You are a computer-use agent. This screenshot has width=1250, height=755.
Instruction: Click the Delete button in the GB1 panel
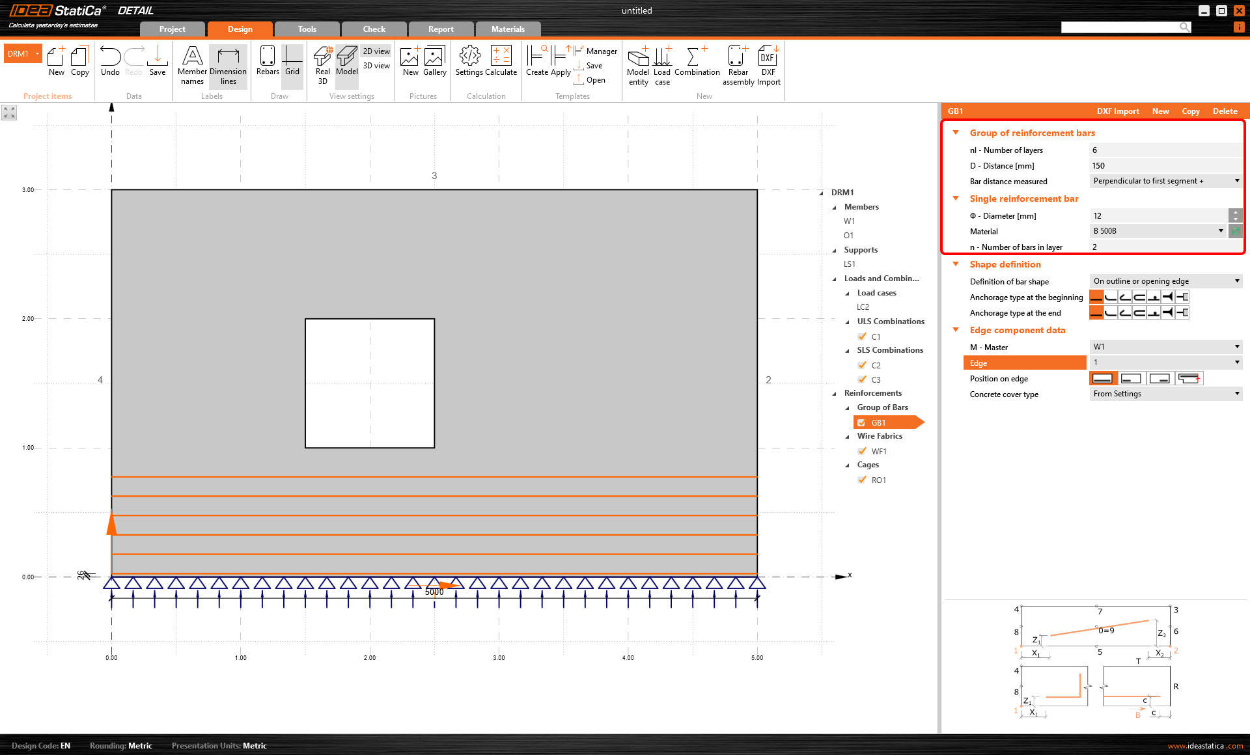point(1225,111)
